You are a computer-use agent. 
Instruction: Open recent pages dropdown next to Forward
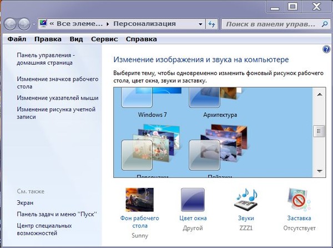point(34,24)
